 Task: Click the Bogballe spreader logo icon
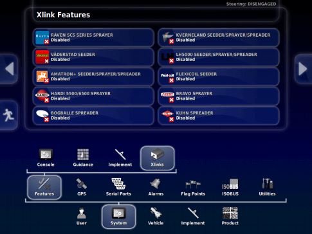42,115
